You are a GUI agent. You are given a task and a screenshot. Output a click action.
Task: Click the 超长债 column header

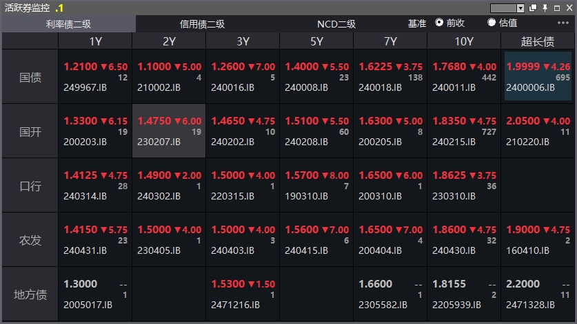click(x=538, y=41)
